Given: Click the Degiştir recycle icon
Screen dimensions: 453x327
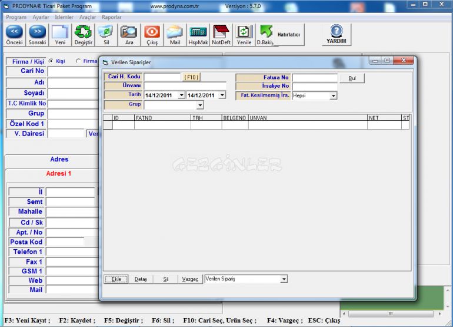Looking at the screenshot, I should click(x=83, y=35).
